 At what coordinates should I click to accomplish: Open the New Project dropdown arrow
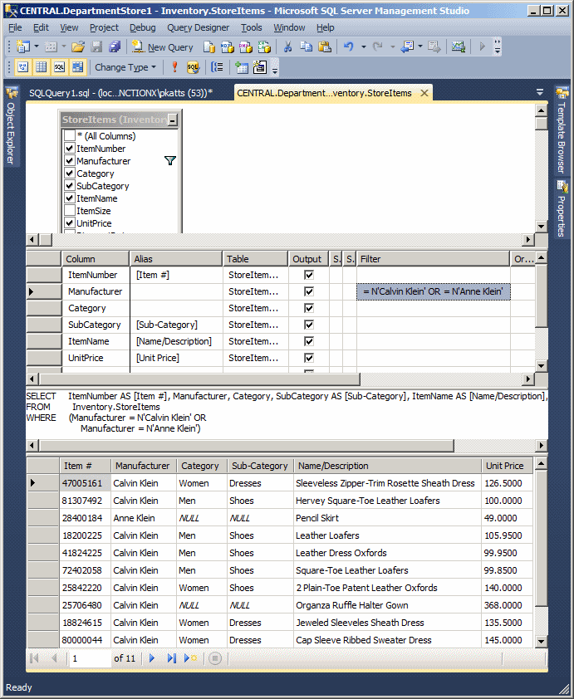click(x=37, y=46)
